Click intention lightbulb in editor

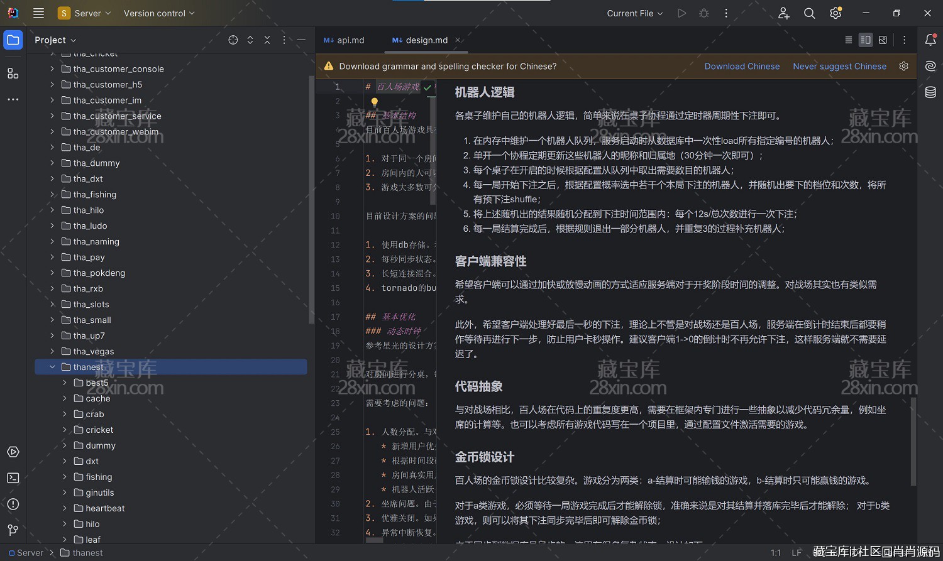pyautogui.click(x=375, y=102)
